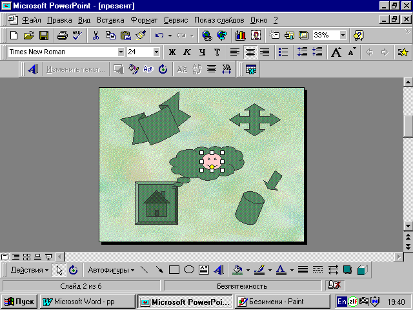Choose WordArt shape with the Abc icon
Screen dimensions: 413x310
tap(148, 69)
